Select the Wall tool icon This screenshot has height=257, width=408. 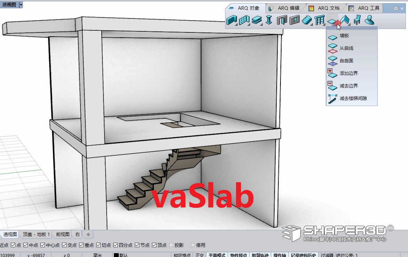(x=231, y=20)
